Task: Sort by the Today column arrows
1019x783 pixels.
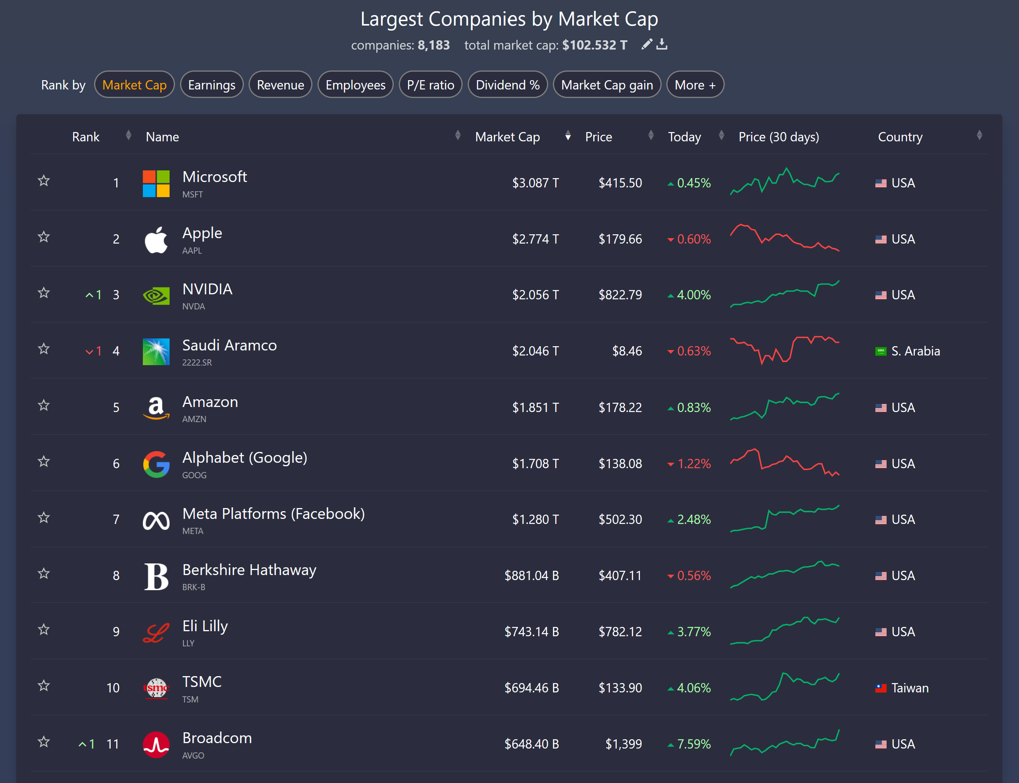Action: click(x=721, y=136)
